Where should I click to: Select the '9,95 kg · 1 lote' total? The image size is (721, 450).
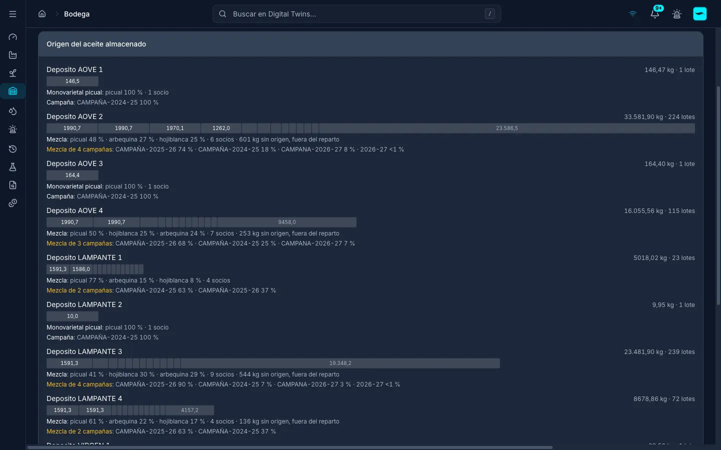(x=673, y=305)
